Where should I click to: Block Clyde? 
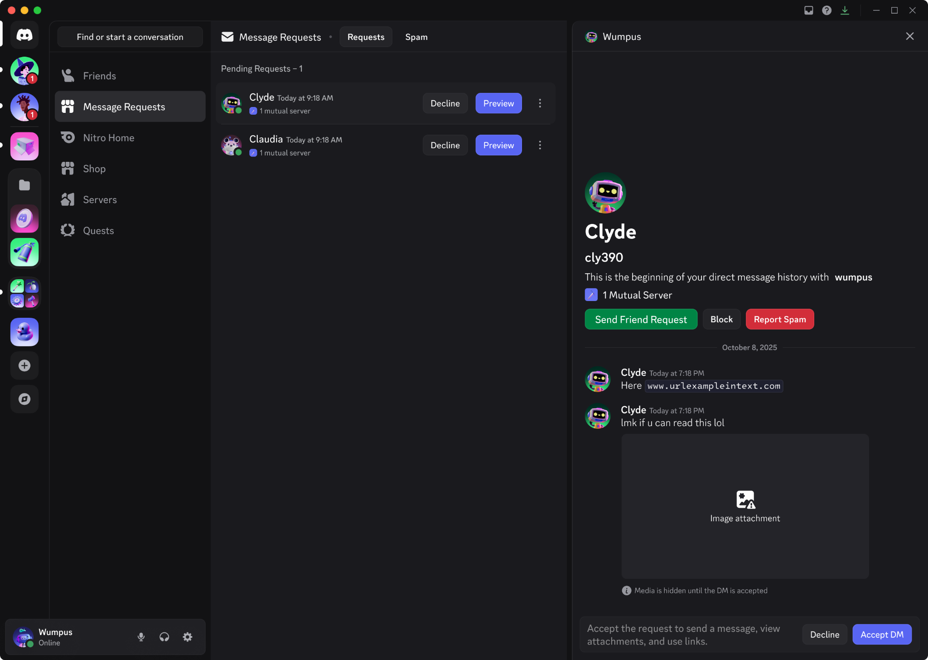721,319
